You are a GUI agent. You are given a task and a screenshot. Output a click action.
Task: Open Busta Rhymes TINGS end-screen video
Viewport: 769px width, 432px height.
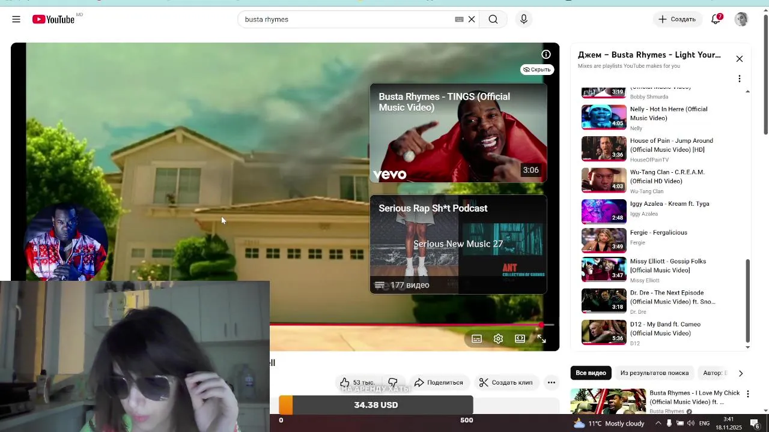click(x=458, y=133)
